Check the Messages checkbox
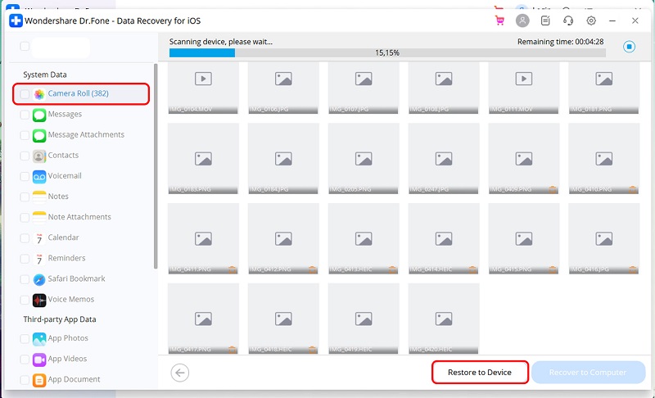The height and width of the screenshot is (398, 655). [x=25, y=115]
